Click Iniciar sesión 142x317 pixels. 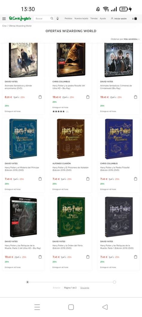[119, 19]
